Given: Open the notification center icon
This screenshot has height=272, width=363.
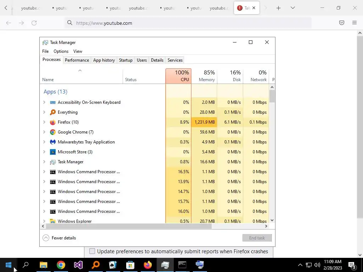Looking at the screenshot, I should (352, 265).
